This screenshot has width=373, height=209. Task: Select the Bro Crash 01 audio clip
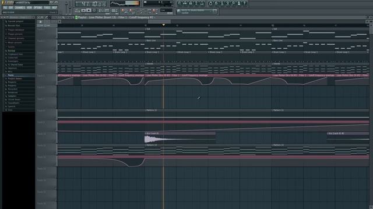click(x=180, y=138)
